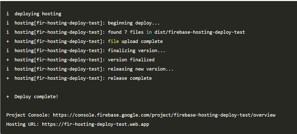Image resolution: width=297 pixels, height=134 pixels.
Task: Click the "found 7 files" text
Action: (126, 32)
